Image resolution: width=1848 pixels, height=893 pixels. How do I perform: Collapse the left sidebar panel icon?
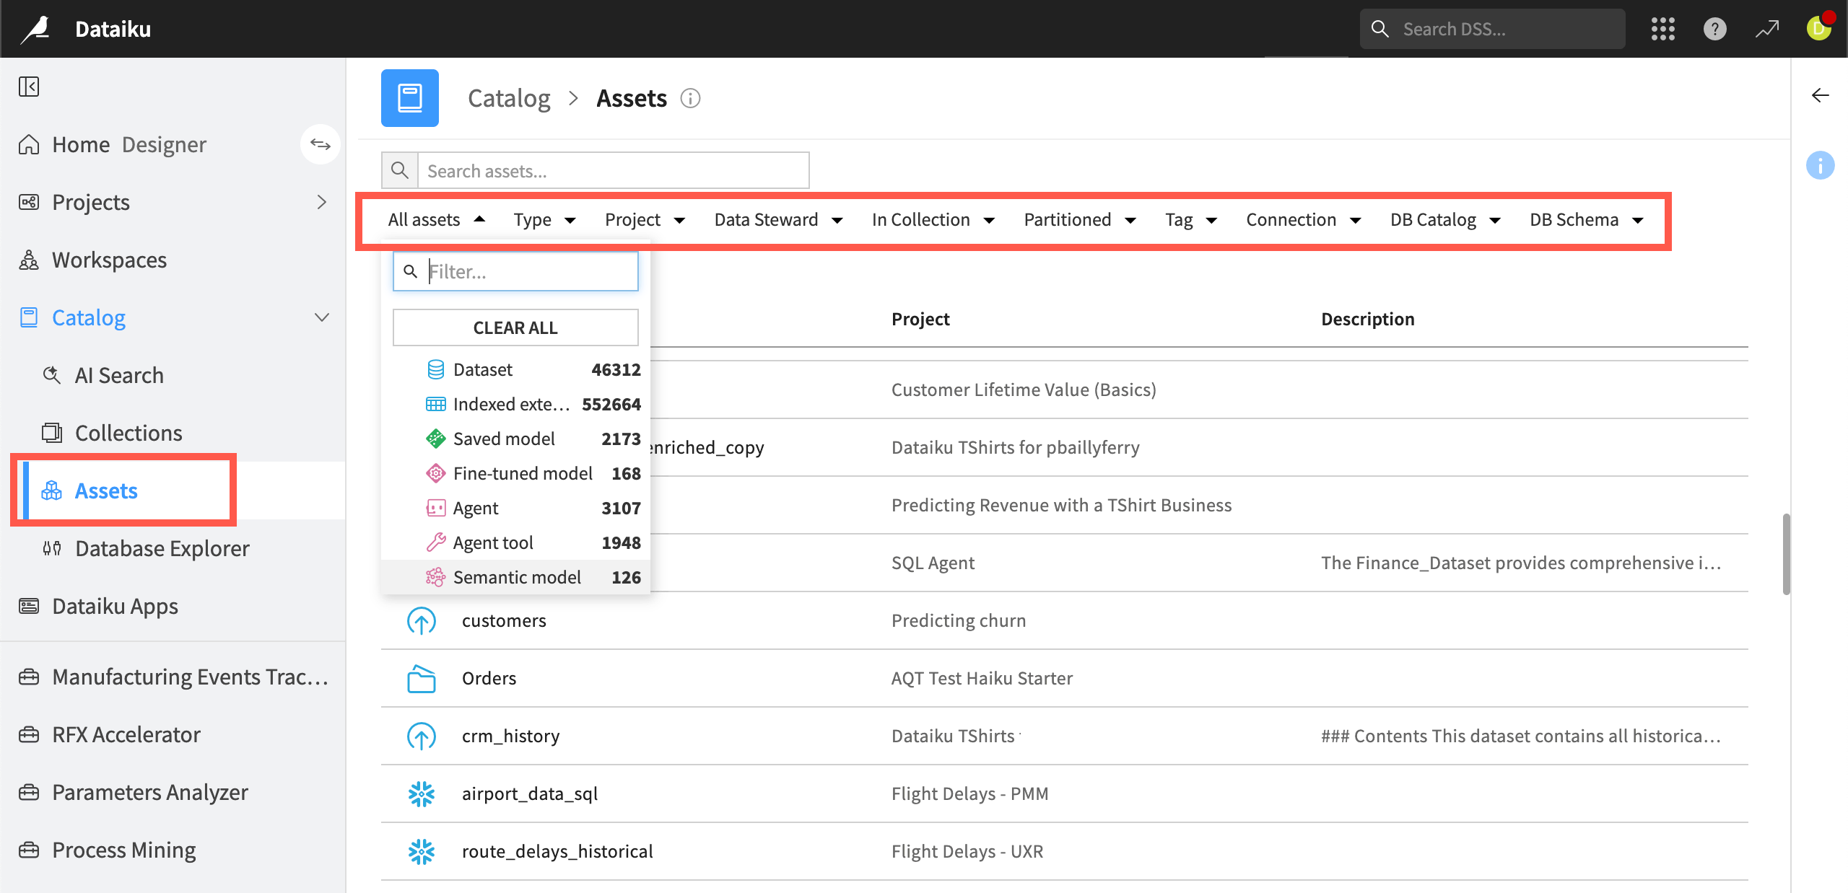point(29,87)
